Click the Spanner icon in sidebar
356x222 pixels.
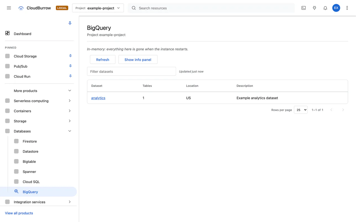click(x=16, y=171)
